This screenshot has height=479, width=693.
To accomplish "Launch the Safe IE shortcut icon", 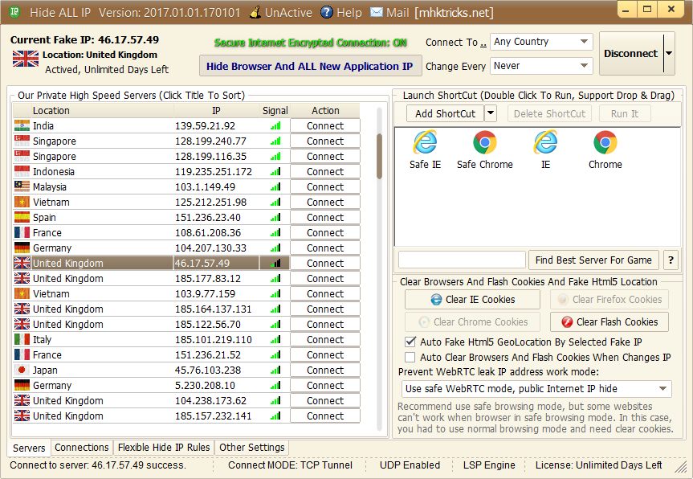I will click(x=425, y=142).
